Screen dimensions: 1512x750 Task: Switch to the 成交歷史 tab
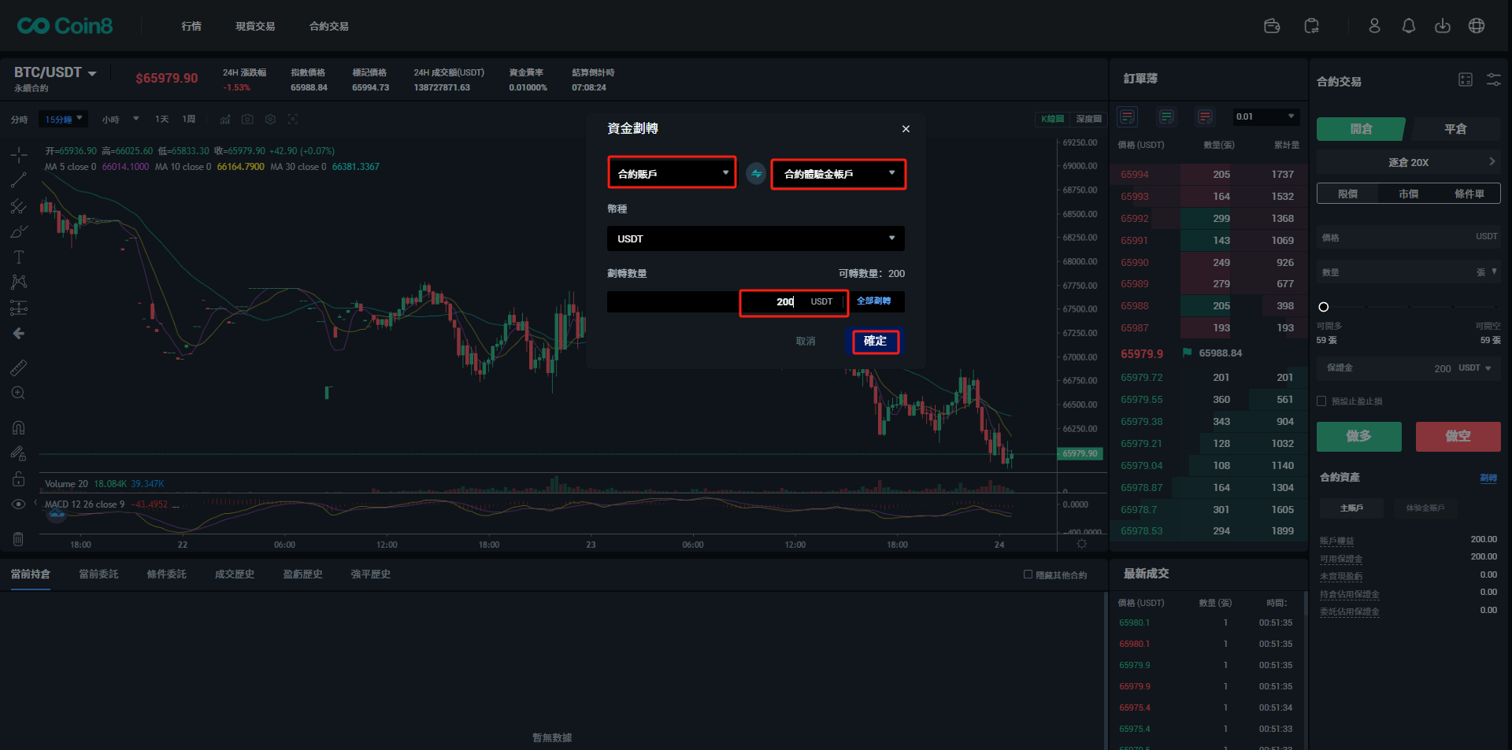point(235,575)
